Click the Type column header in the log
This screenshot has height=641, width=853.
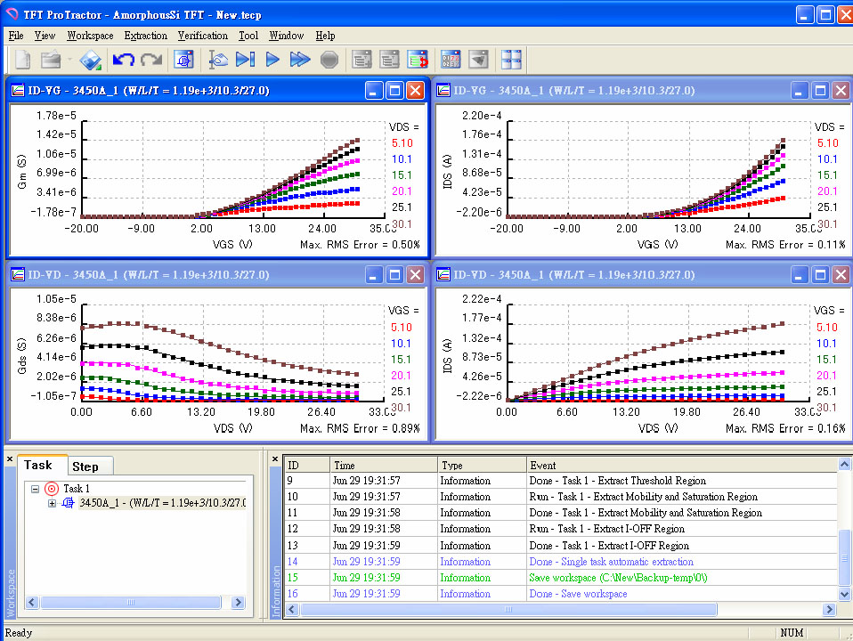click(x=481, y=465)
